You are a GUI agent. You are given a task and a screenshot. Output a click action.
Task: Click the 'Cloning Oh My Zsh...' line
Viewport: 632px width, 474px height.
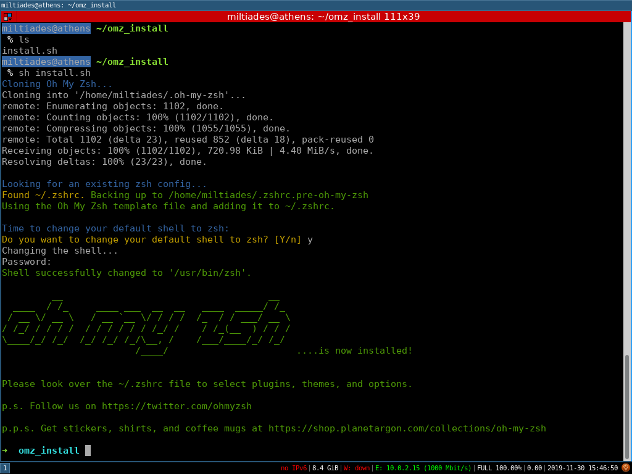[57, 84]
